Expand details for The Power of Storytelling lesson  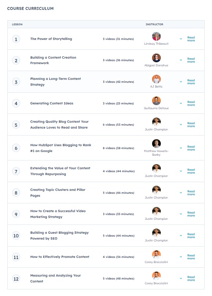click(x=180, y=38)
